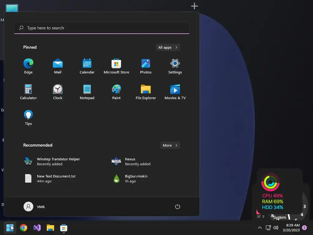This screenshot has width=313, height=235.
Task: Open Google Chrome from taskbar
Action: (24, 228)
